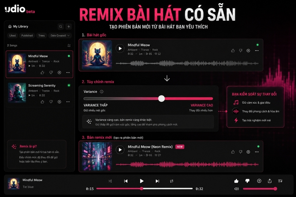Click the waveform of the Neon Remix
Viewport: 296px width, 197px height.
point(187,164)
